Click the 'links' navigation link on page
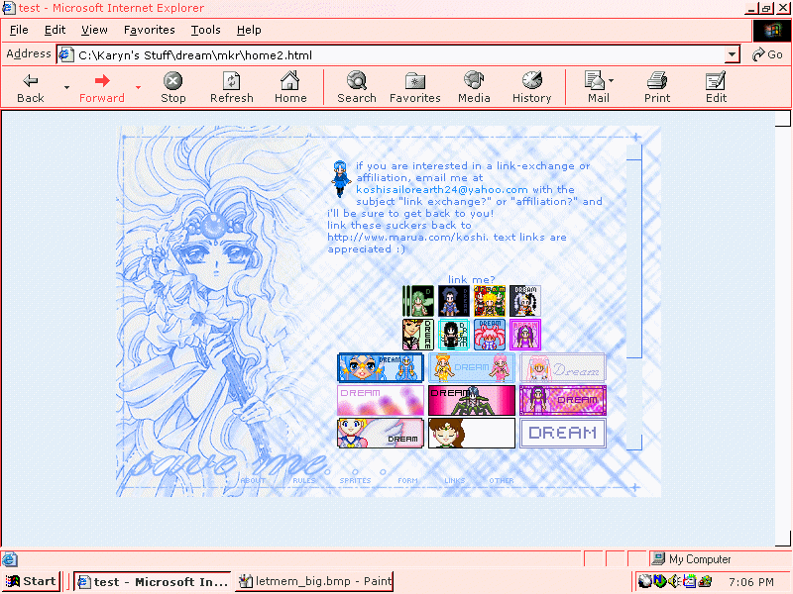This screenshot has height=594, width=793. [455, 481]
